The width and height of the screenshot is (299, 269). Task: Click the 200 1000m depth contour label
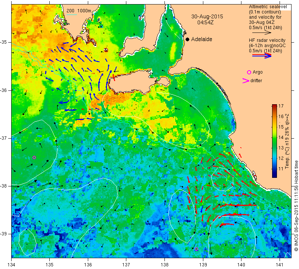[79, 11]
